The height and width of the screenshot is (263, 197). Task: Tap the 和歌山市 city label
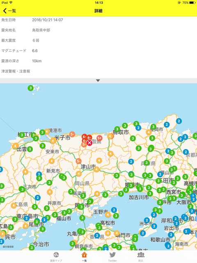pos(160,240)
